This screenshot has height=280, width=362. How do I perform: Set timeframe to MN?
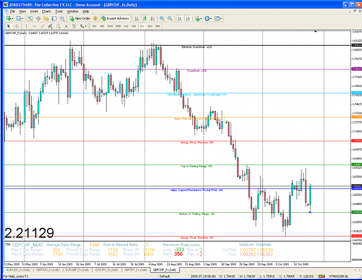(x=158, y=26)
